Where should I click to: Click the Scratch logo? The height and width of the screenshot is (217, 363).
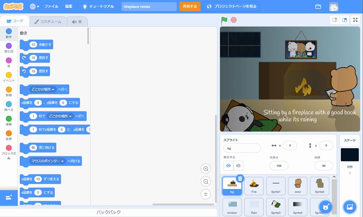(x=13, y=7)
